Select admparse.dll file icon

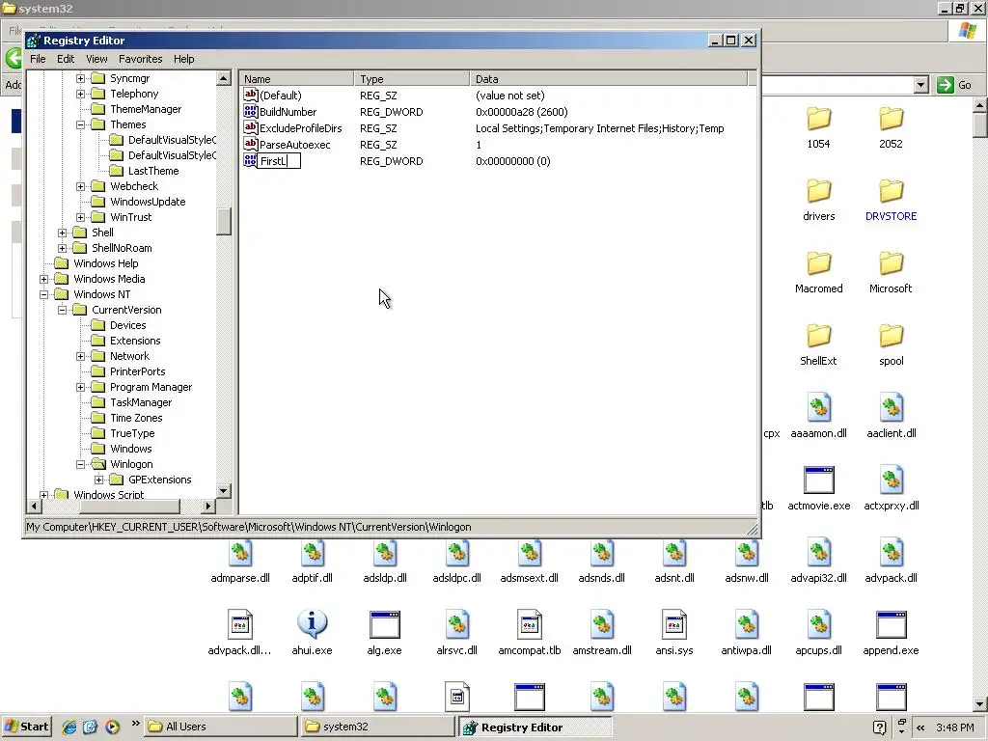coord(240,553)
